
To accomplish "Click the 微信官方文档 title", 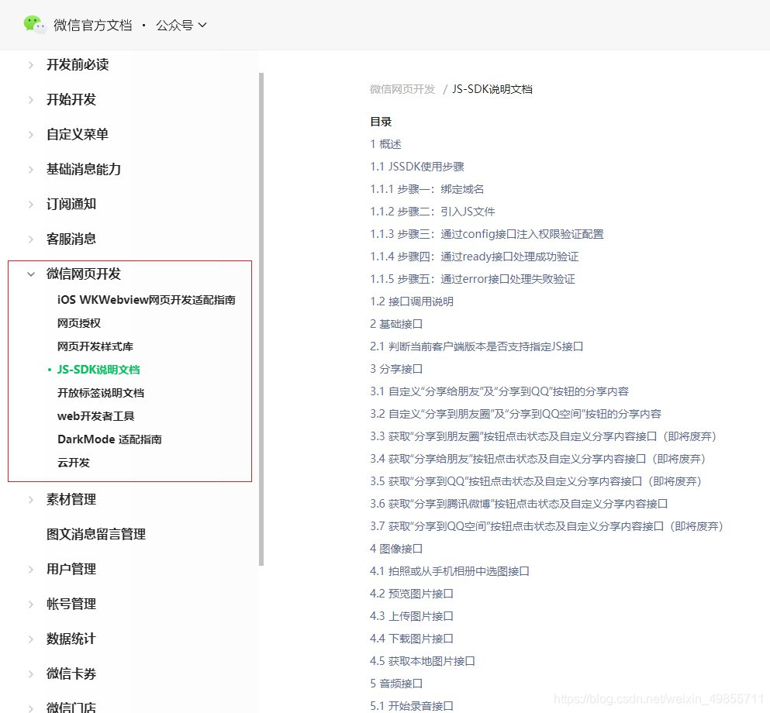I will pos(93,25).
